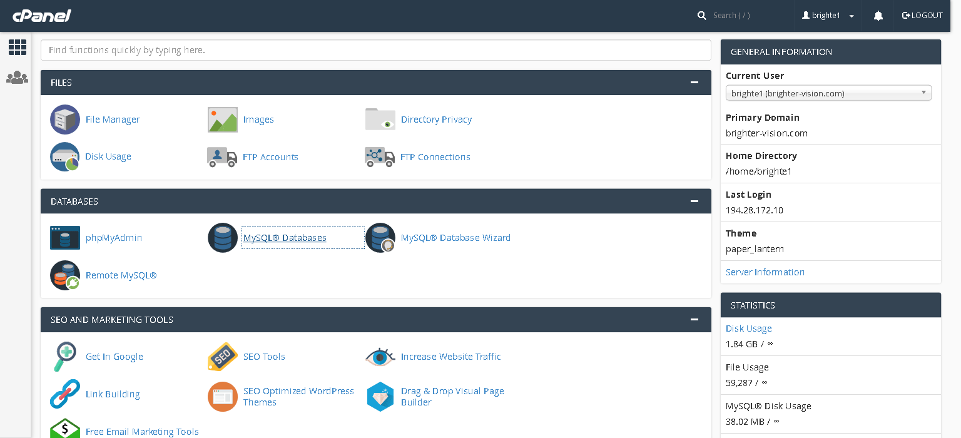Collapse the Files section
Viewport: 961px width, 438px height.
694,83
